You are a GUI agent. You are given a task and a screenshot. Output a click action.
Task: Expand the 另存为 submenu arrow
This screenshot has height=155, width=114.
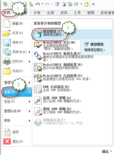[29, 52]
